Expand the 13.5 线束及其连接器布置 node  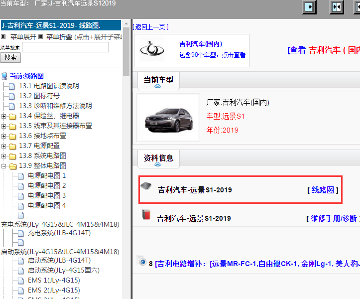click(x=3, y=126)
